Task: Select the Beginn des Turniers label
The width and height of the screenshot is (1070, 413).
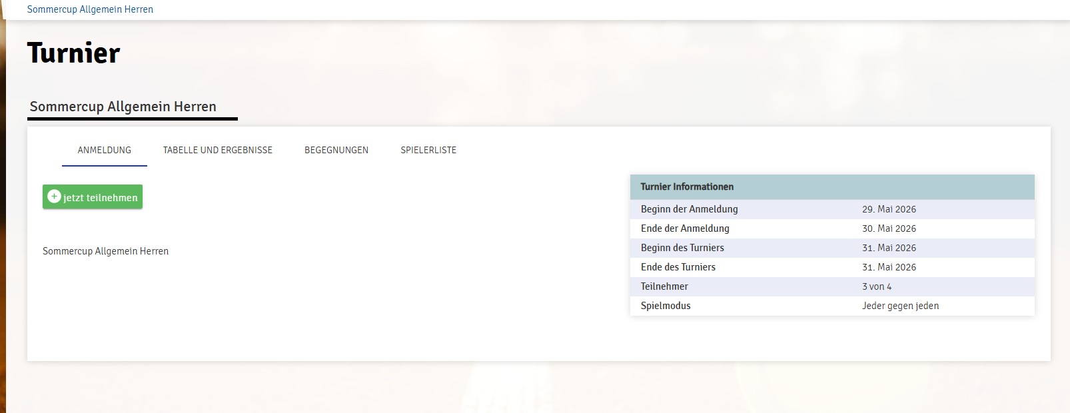Action: [x=682, y=248]
